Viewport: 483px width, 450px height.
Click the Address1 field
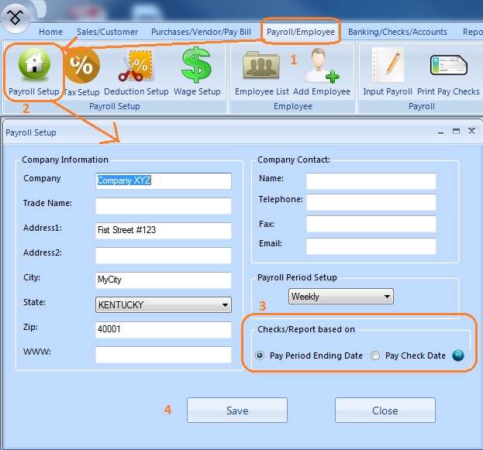click(x=164, y=231)
